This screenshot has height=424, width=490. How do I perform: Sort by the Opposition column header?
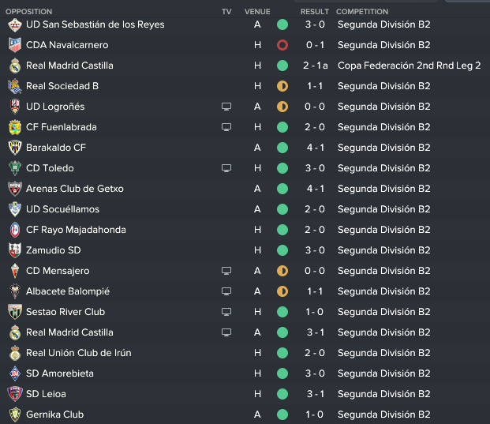(x=28, y=12)
